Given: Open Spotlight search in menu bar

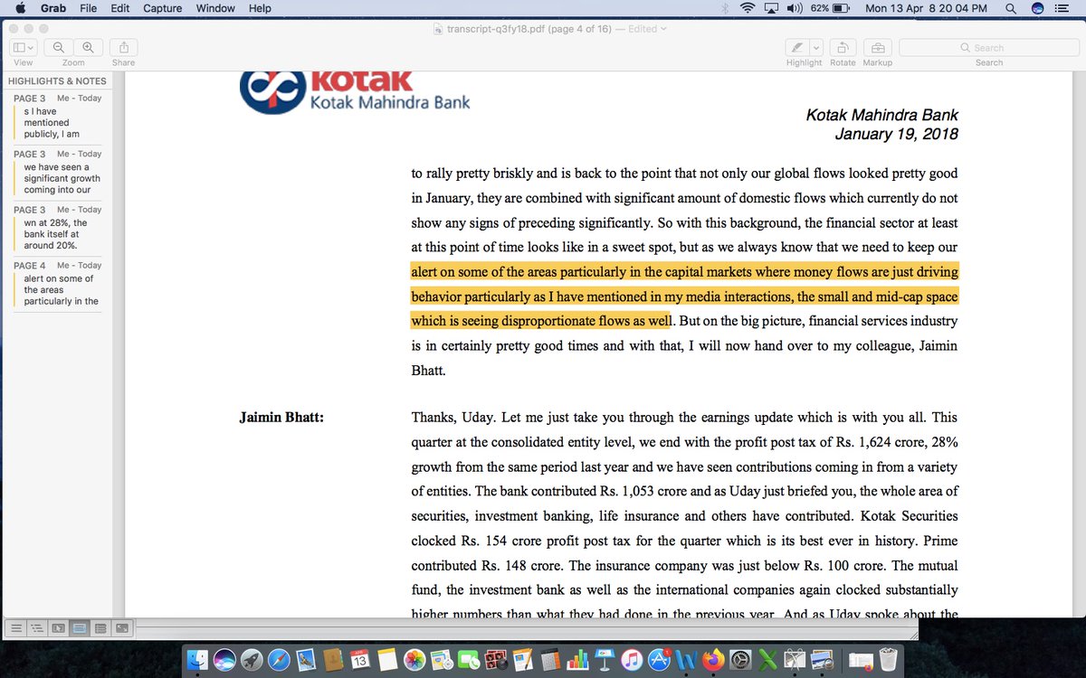Looking at the screenshot, I should click(x=1010, y=8).
